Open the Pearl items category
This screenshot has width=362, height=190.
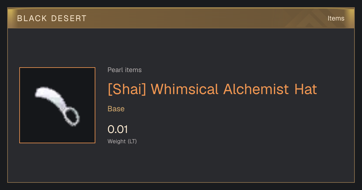(x=125, y=70)
